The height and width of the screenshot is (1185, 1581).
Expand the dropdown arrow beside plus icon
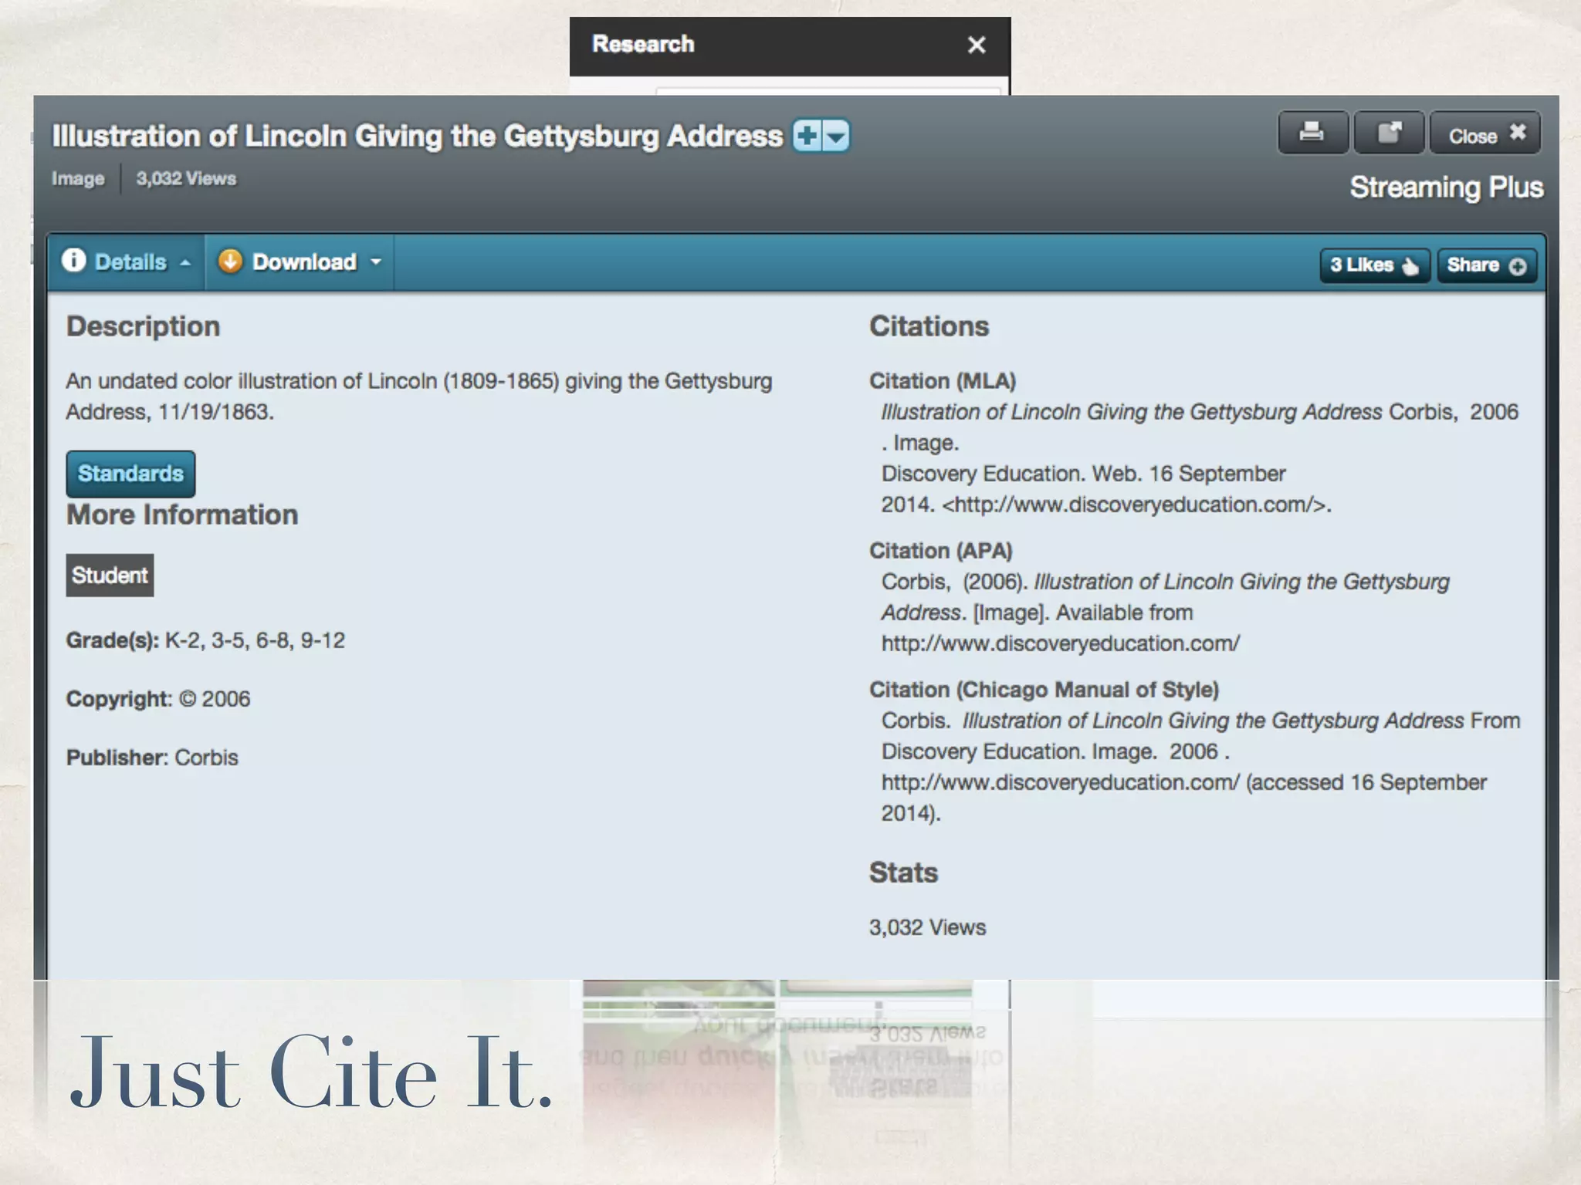point(836,137)
